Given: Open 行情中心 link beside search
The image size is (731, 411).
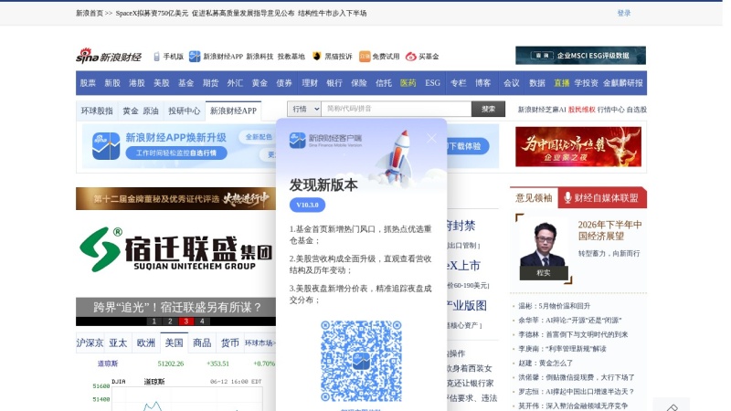Looking at the screenshot, I should [x=610, y=110].
